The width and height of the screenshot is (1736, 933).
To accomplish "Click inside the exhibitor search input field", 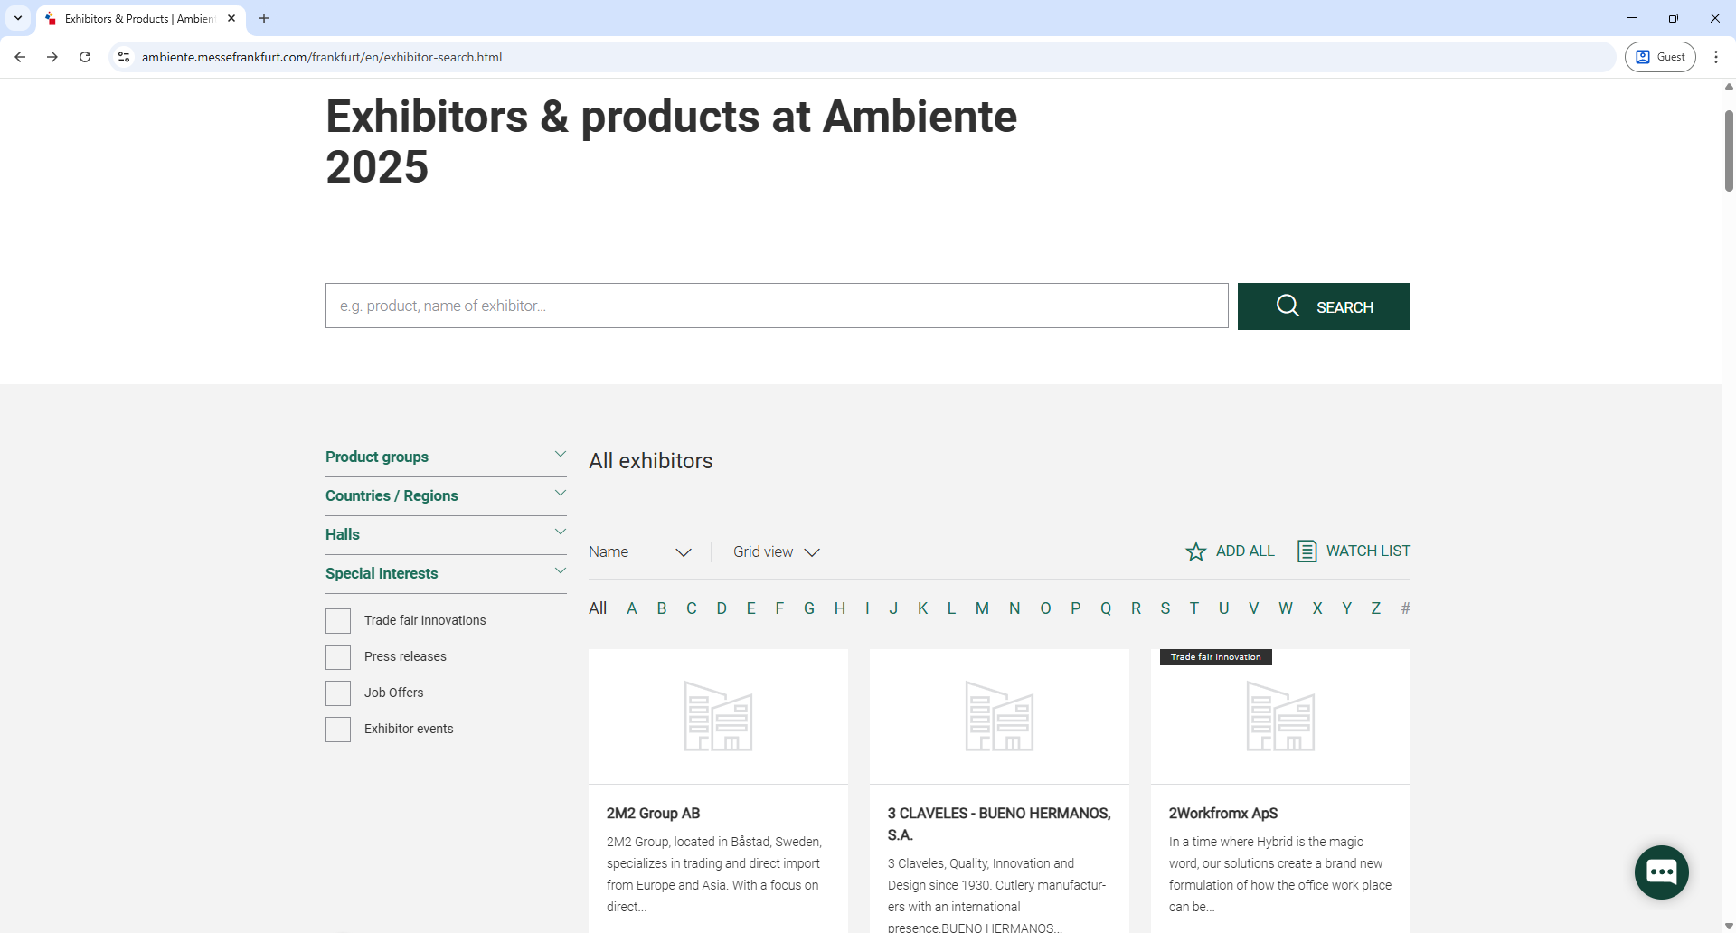I will click(x=777, y=306).
